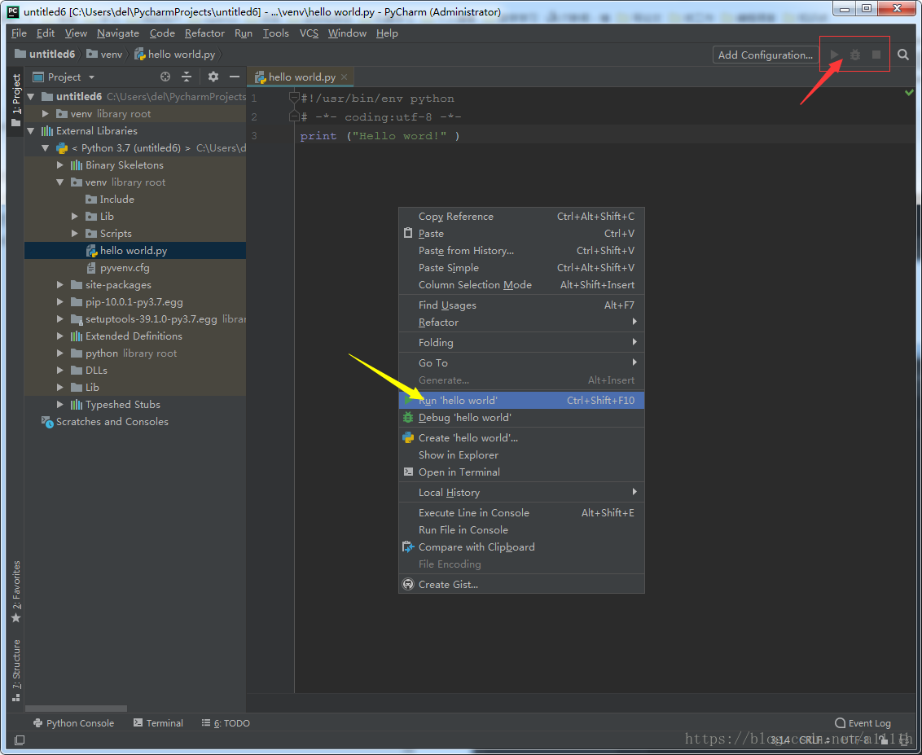The image size is (922, 755).
Task: Open the Go To submenu
Action: 521,362
